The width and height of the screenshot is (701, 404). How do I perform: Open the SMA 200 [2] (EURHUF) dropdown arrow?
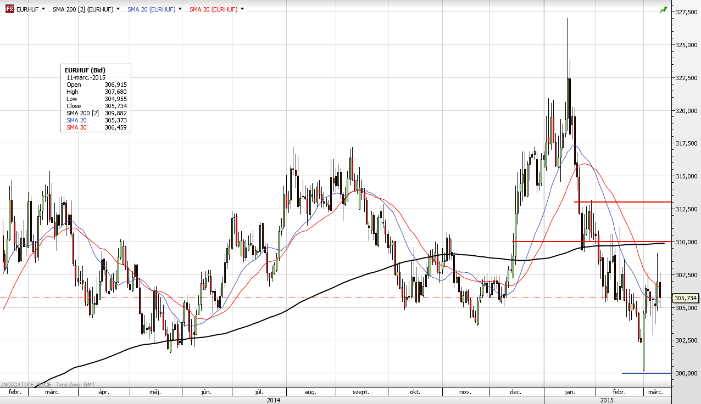coord(118,10)
